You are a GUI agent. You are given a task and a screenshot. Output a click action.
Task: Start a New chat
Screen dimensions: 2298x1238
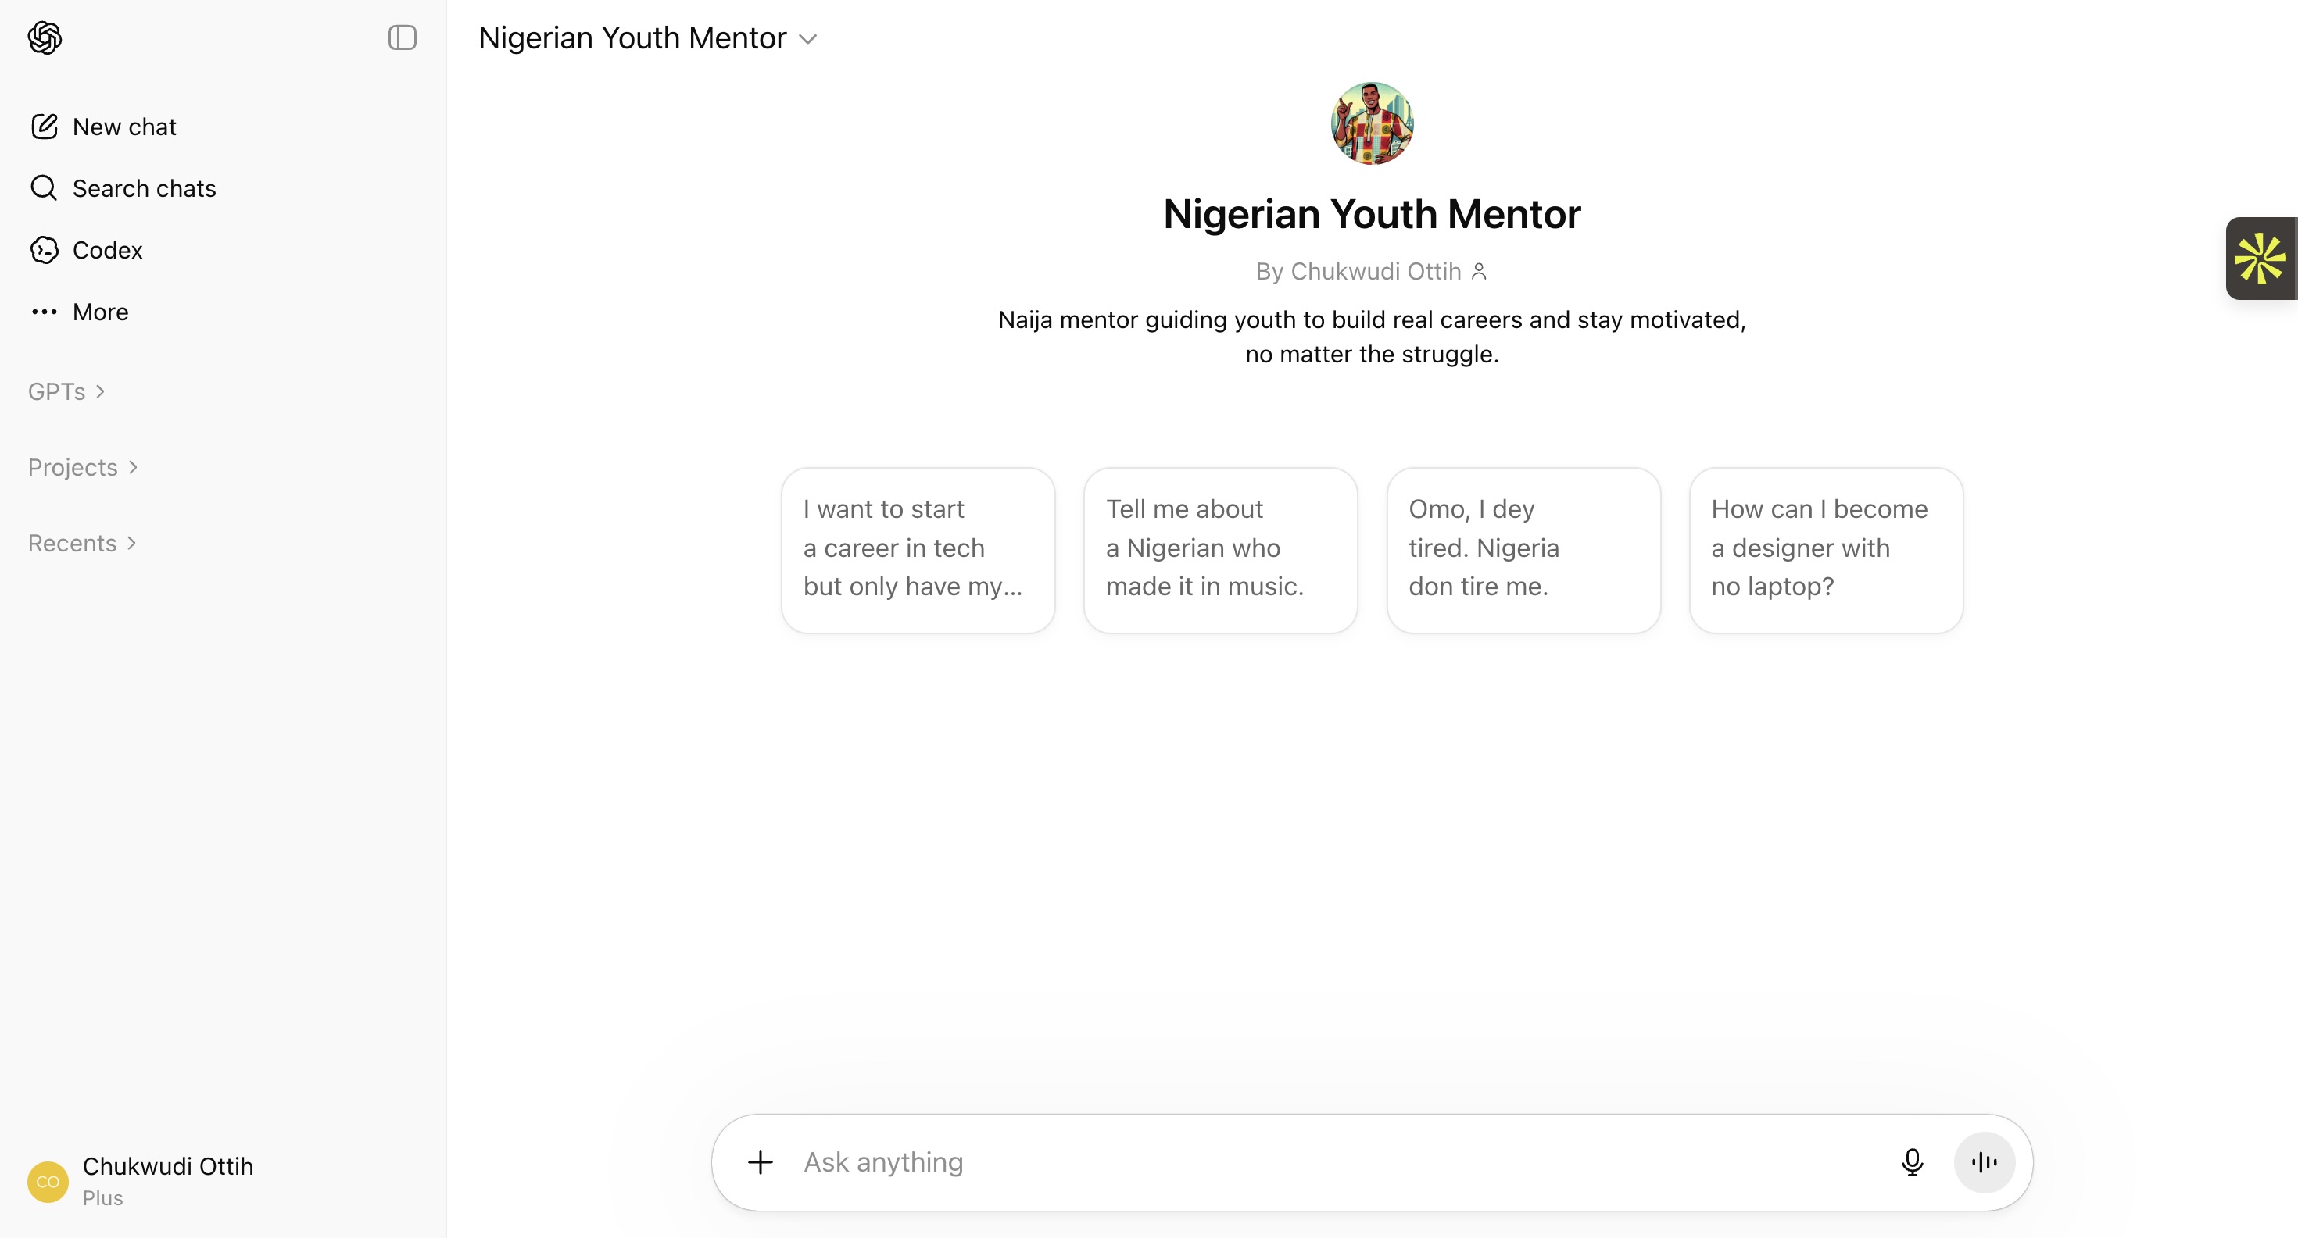point(125,127)
